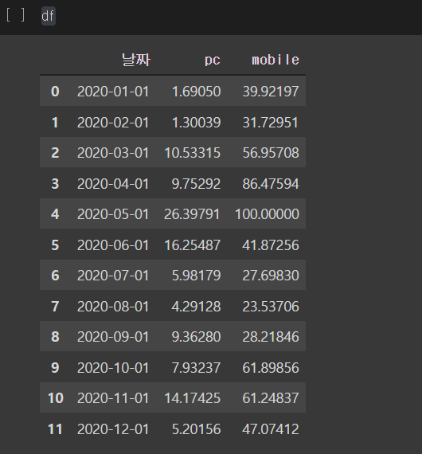Click the date cell 2020-02-01
422x454 pixels.
(113, 122)
